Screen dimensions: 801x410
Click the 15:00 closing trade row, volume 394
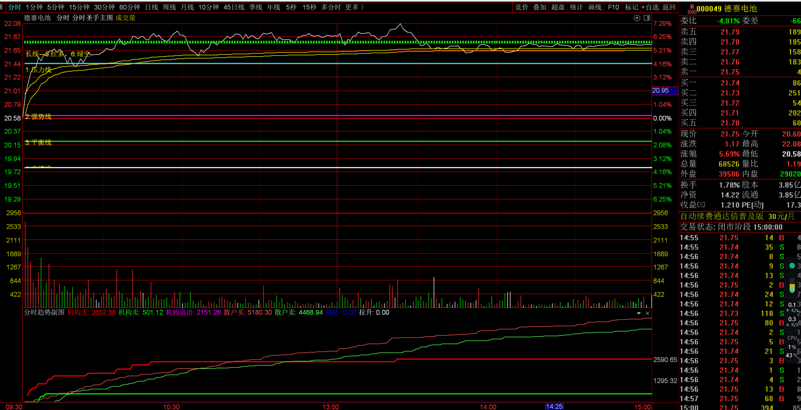pyautogui.click(x=740, y=407)
